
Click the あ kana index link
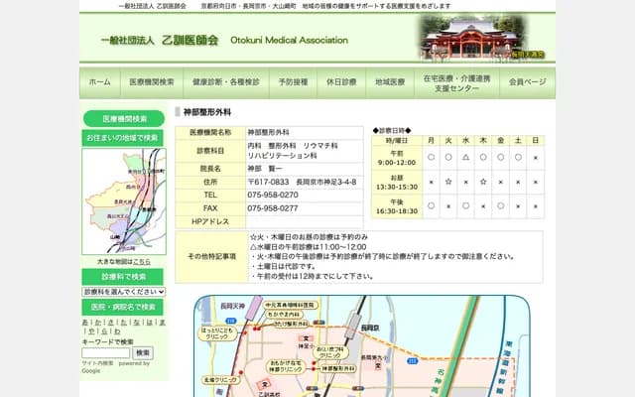tap(85, 323)
